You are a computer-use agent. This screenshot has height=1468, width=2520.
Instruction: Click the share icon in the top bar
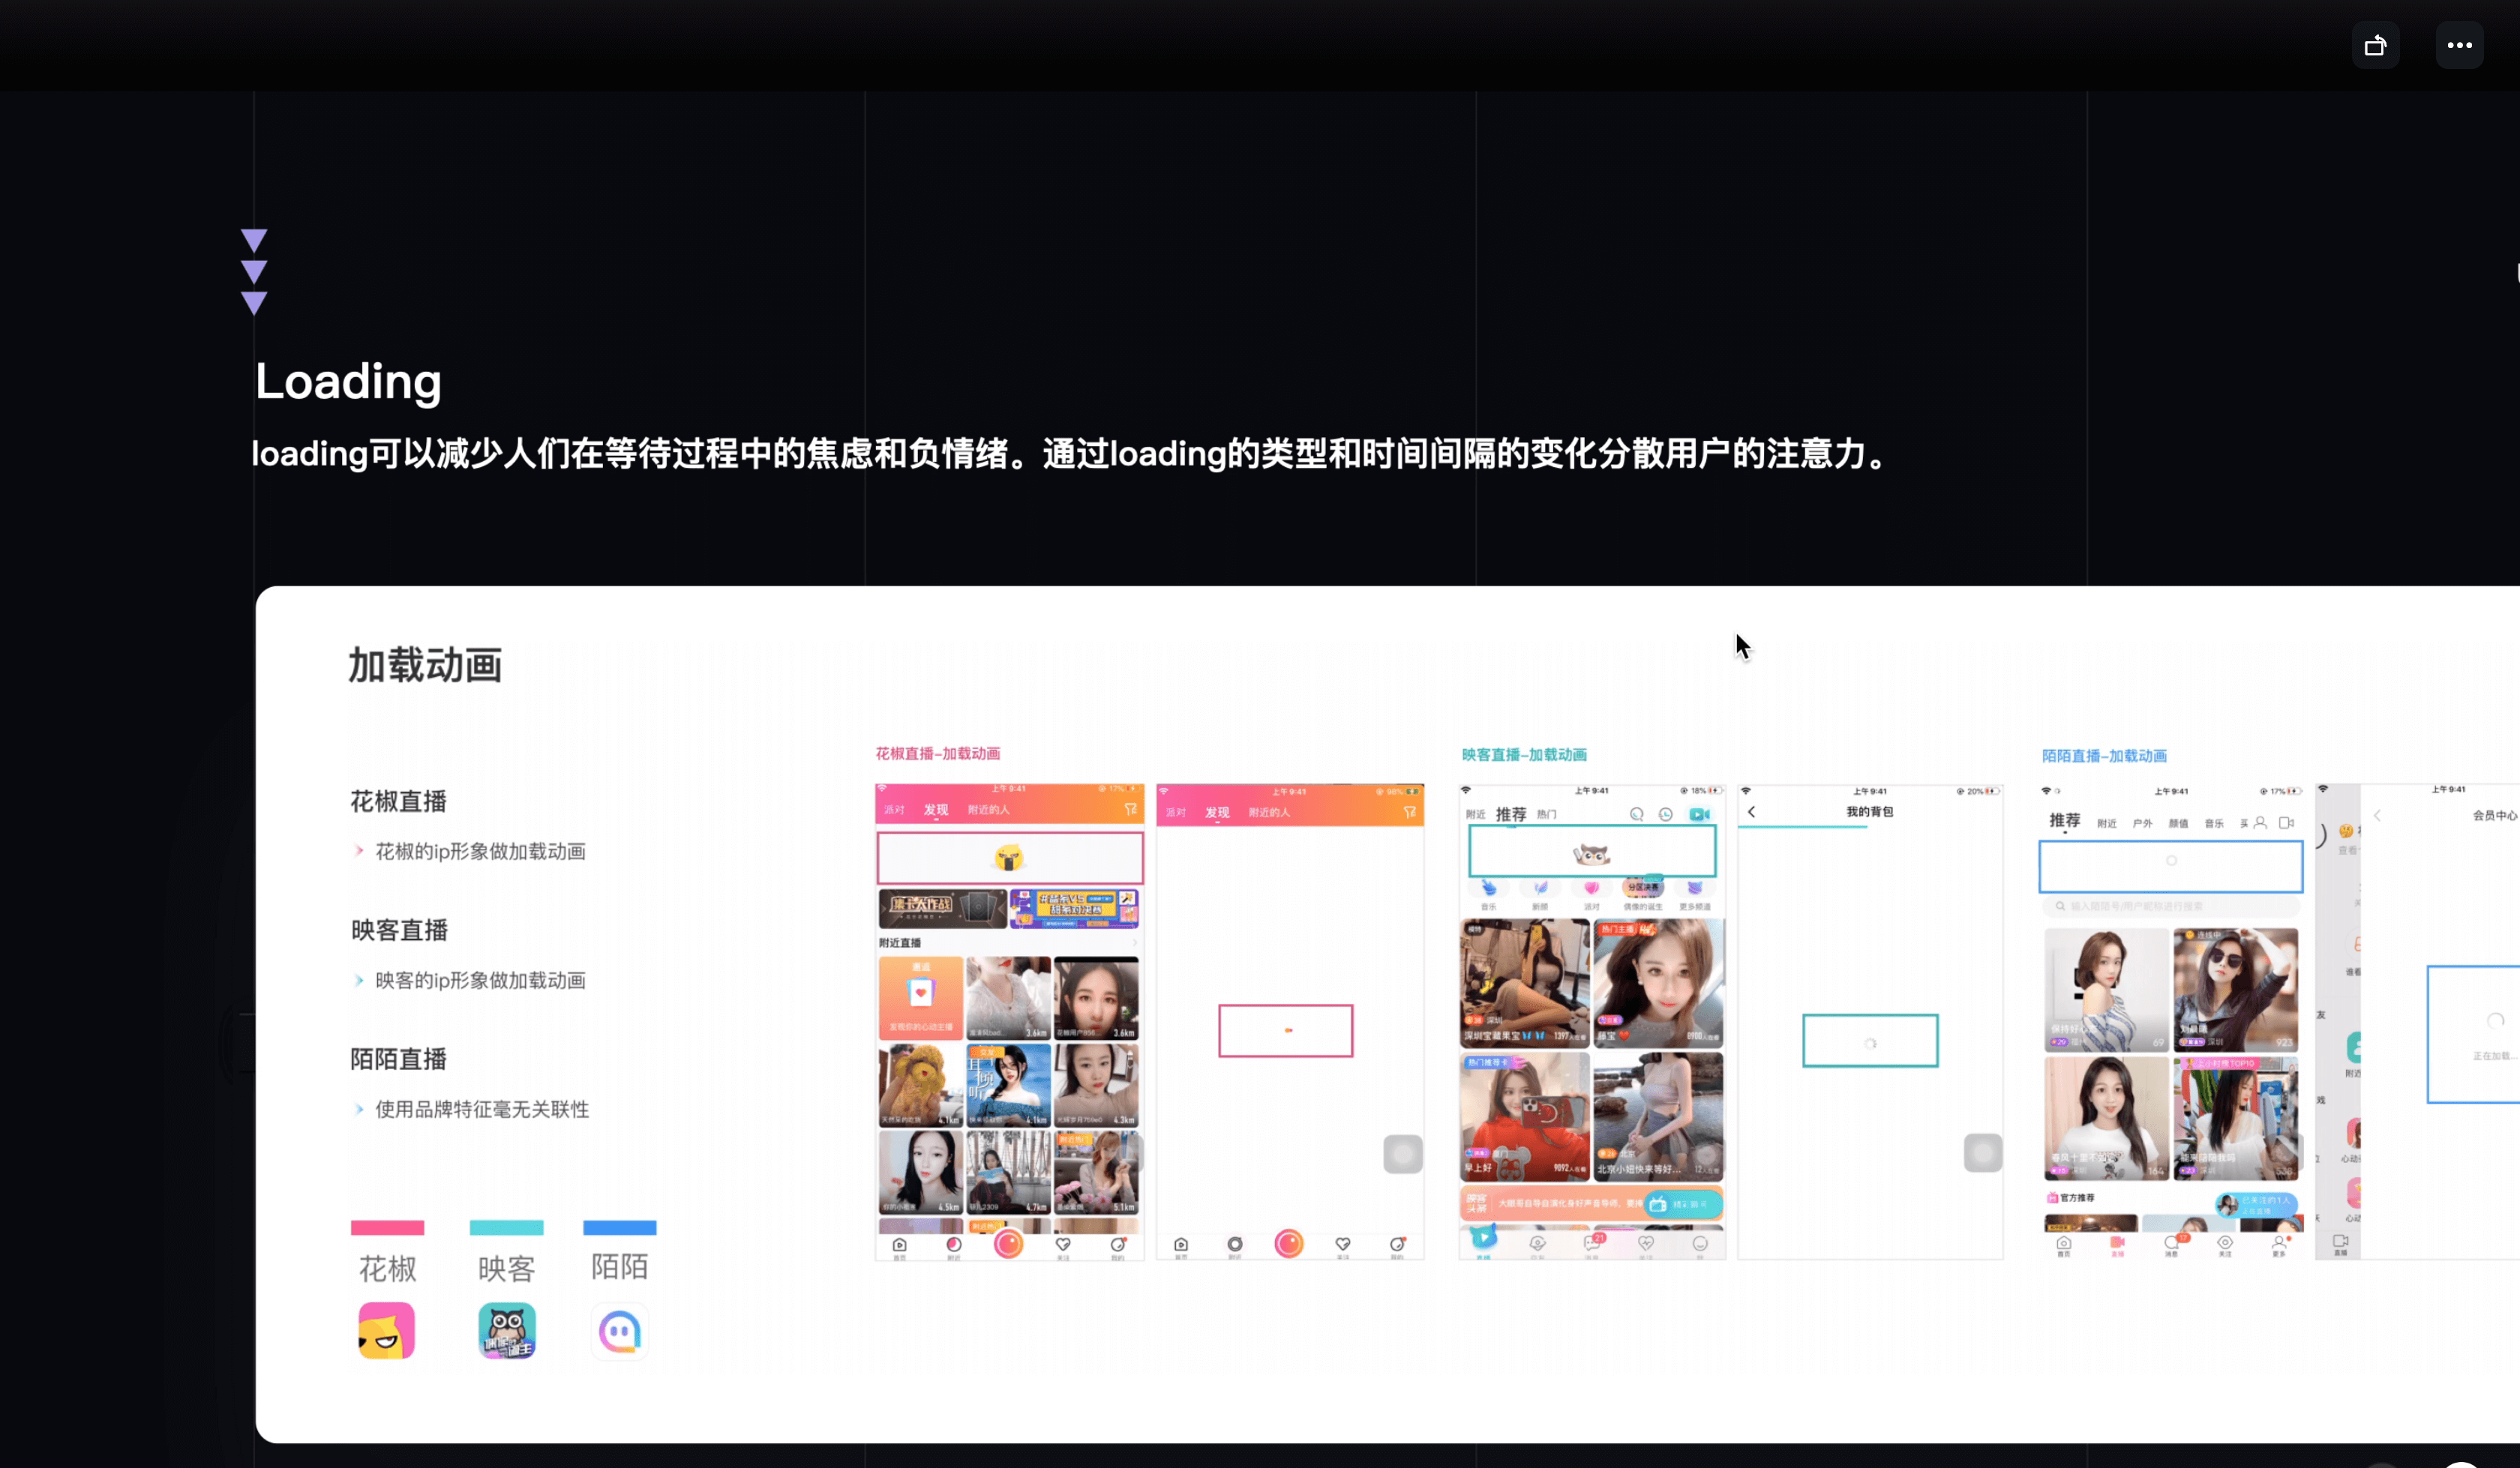(2375, 45)
